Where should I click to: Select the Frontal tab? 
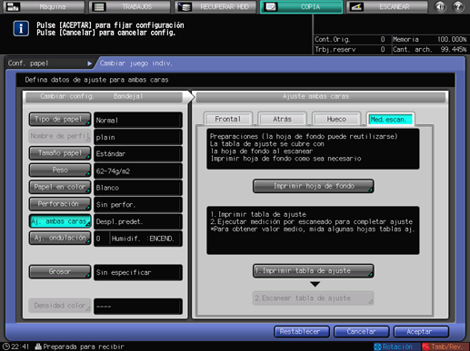coord(228,119)
